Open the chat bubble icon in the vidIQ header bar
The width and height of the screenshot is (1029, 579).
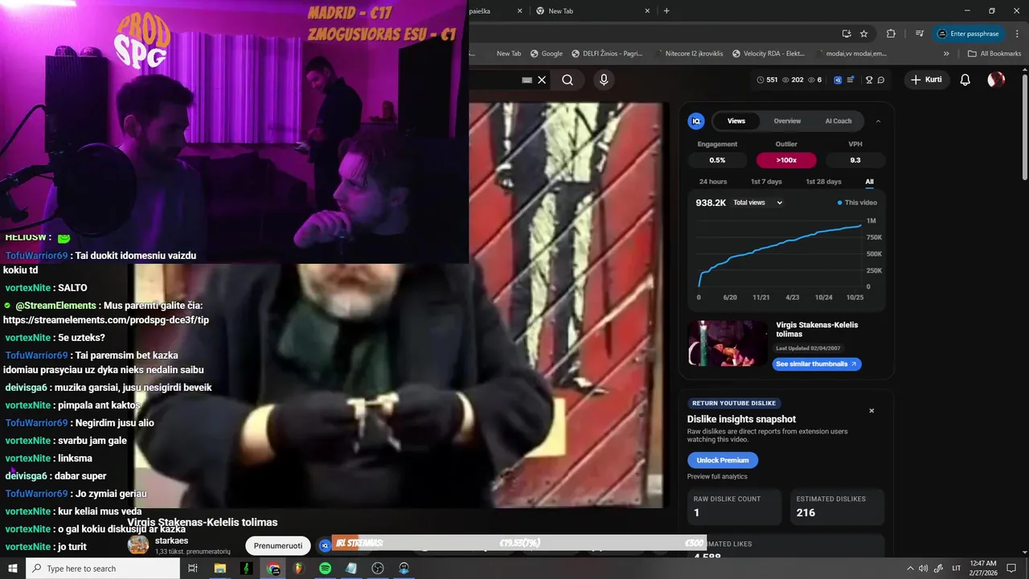click(881, 80)
